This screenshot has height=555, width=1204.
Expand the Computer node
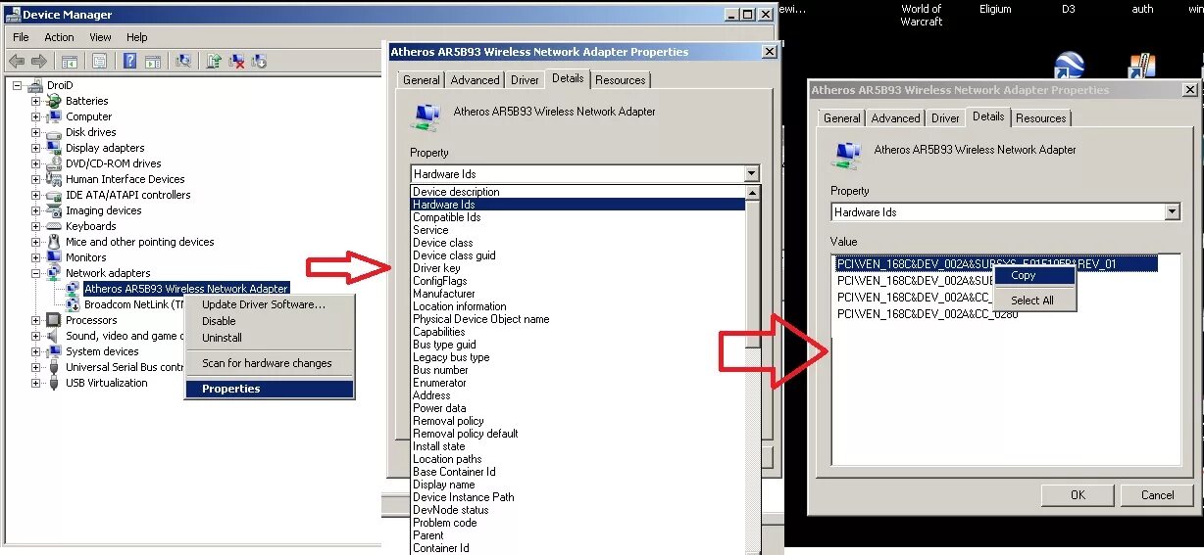click(x=36, y=116)
